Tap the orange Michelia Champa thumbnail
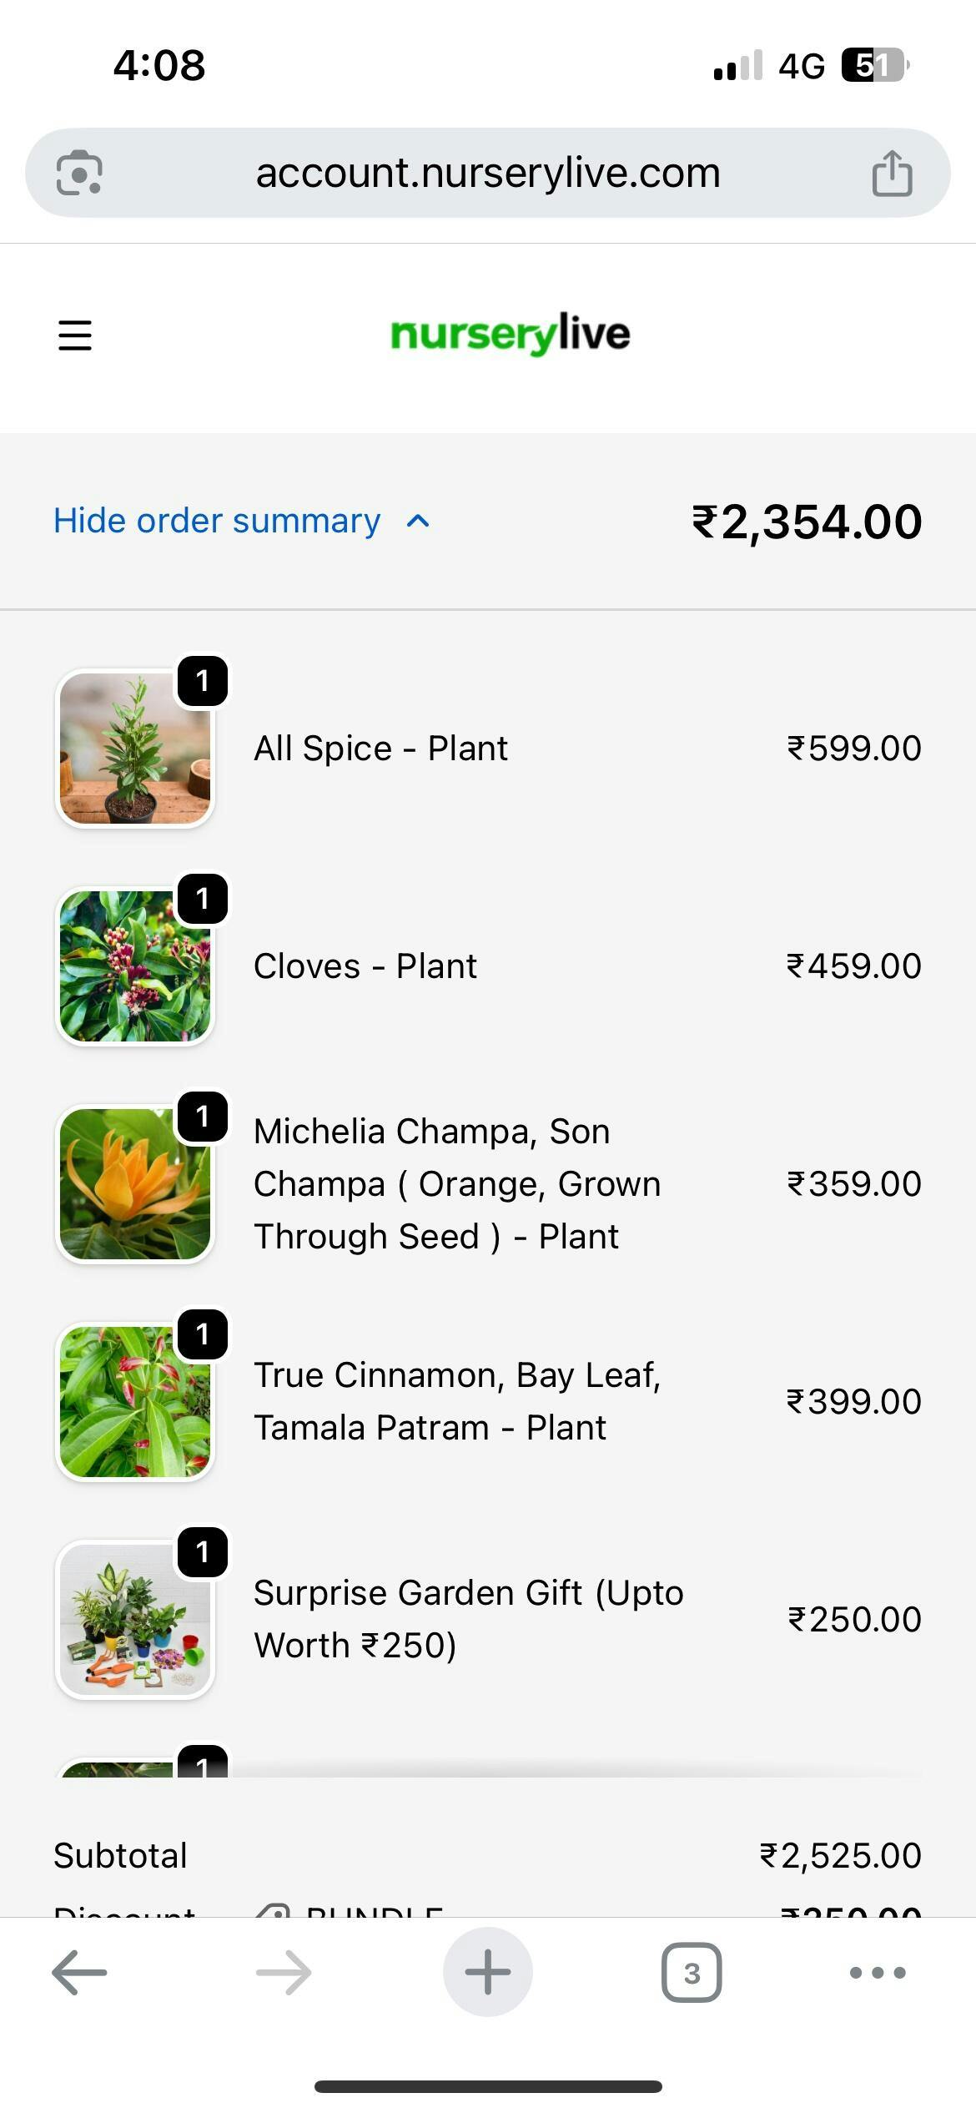 coord(135,1184)
